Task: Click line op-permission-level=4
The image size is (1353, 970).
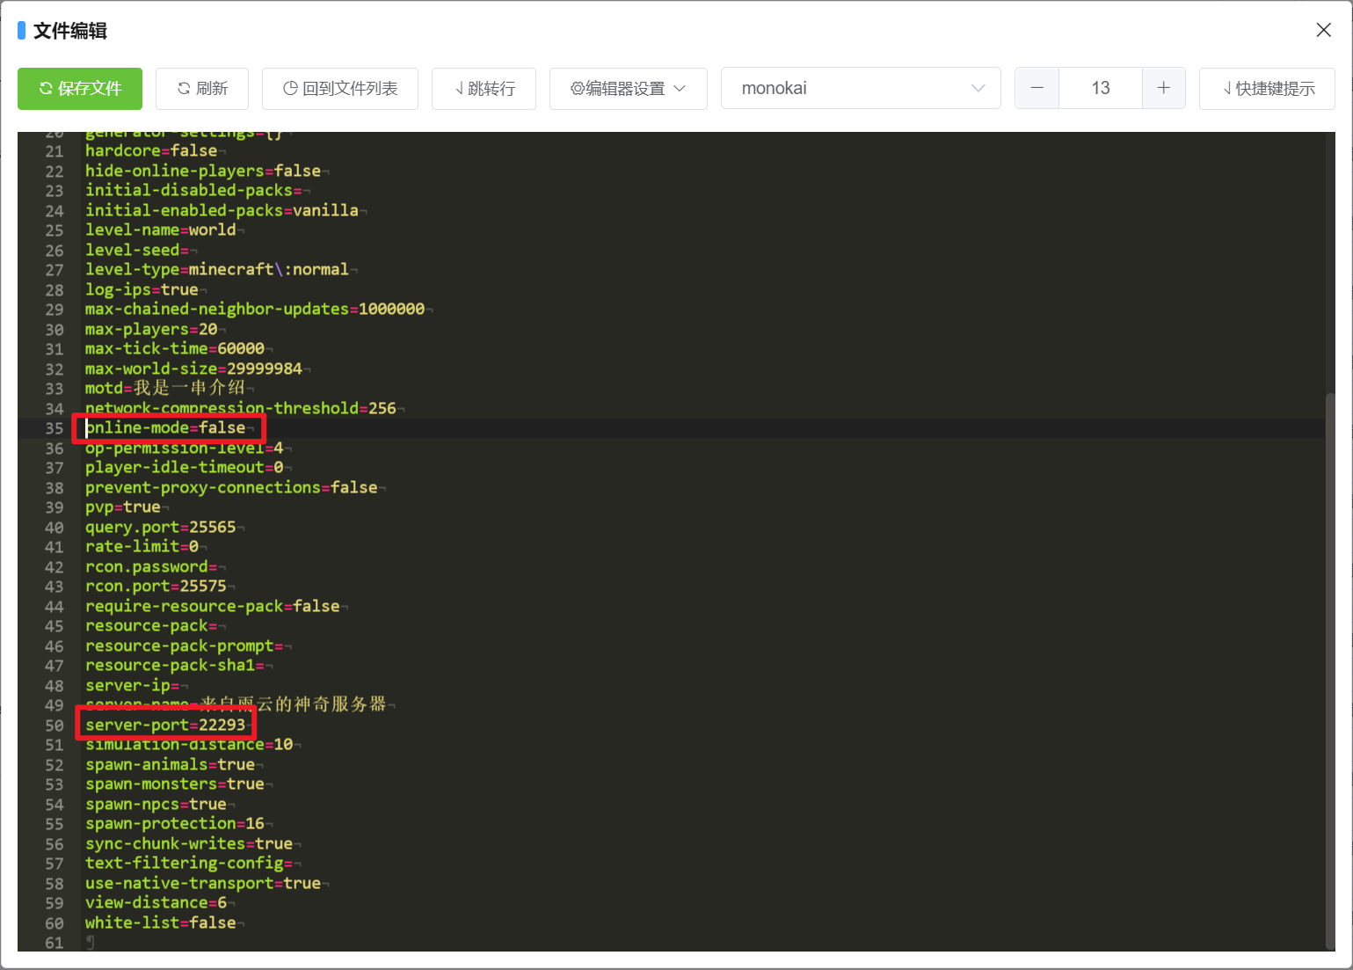Action: (184, 449)
